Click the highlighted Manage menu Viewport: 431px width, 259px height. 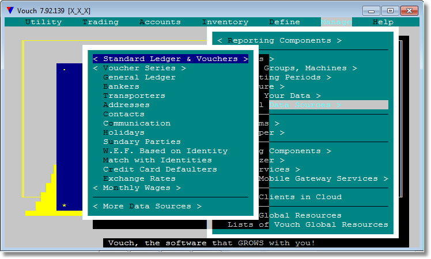tap(336, 22)
